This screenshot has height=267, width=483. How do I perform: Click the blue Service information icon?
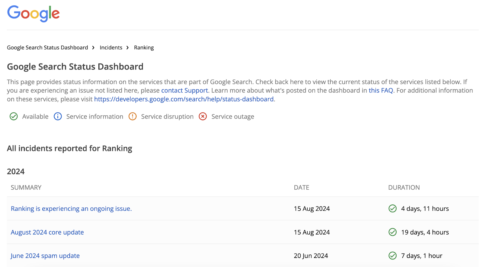pos(58,116)
